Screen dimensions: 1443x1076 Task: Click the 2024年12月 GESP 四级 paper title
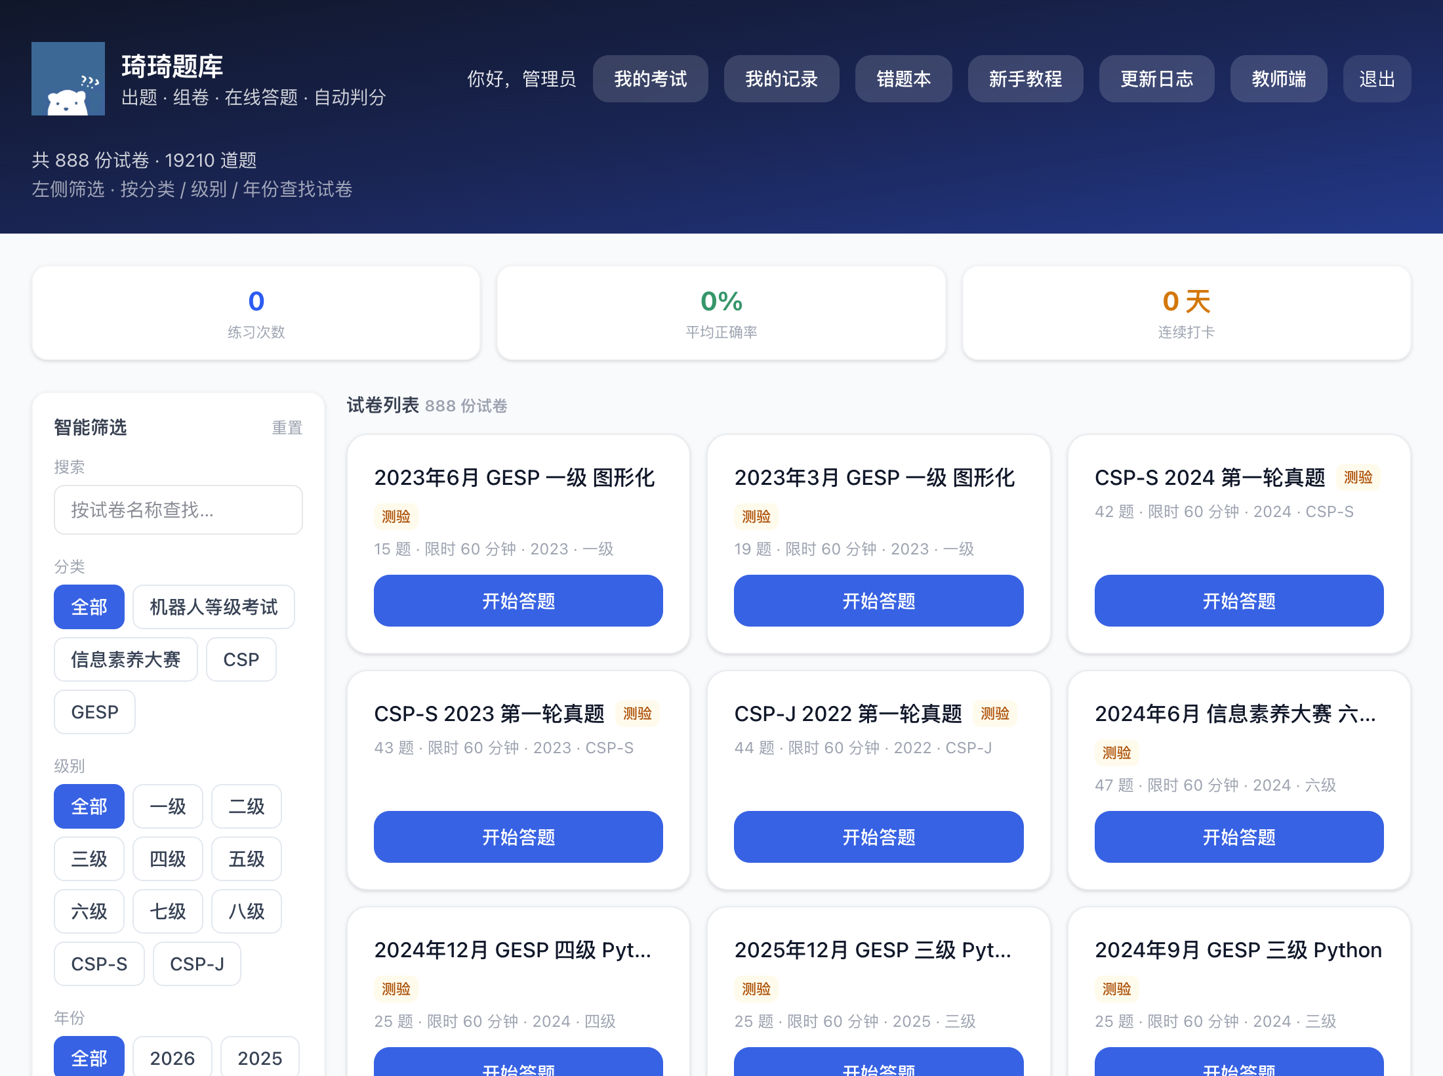coord(513,950)
